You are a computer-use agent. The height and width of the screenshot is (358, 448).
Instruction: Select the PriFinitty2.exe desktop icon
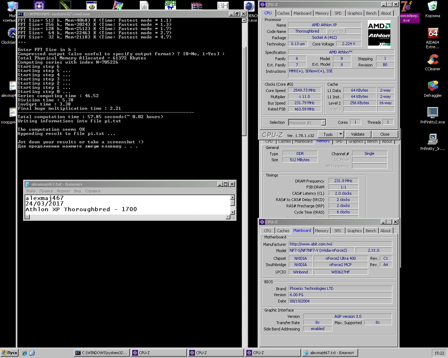pyautogui.click(x=433, y=115)
